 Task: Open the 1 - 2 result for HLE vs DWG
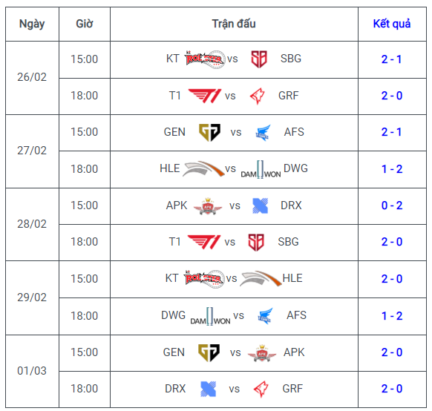(392, 169)
